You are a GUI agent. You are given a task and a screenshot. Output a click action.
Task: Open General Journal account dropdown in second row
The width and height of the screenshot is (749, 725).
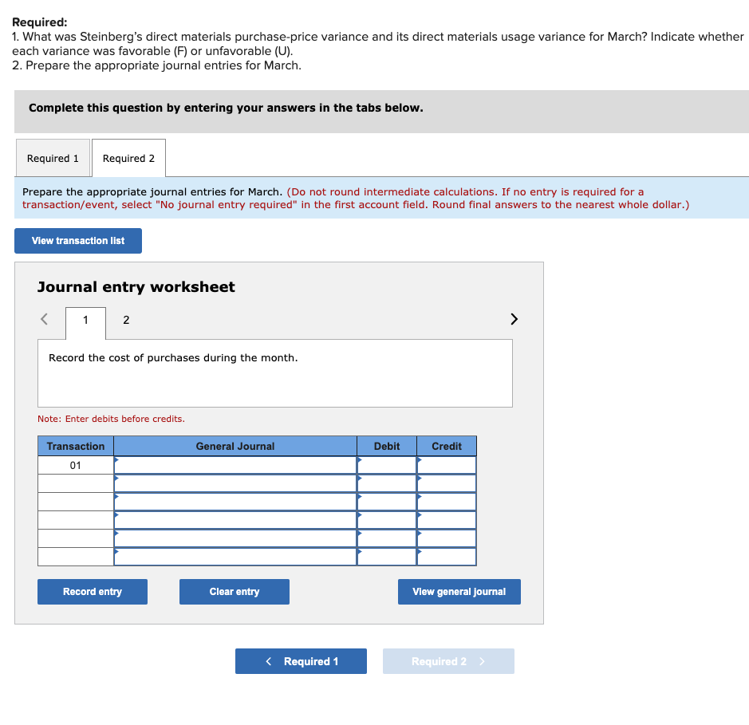[235, 483]
